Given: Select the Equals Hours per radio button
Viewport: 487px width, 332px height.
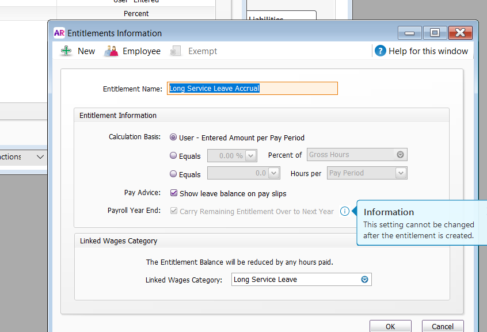Looking at the screenshot, I should pos(173,174).
